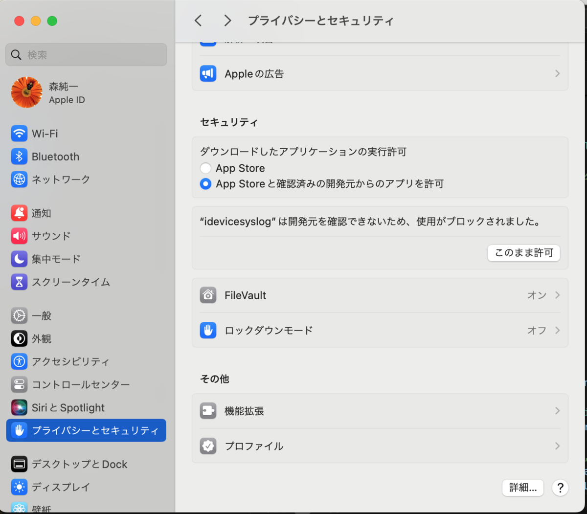Click the 検索 search field
This screenshot has width=587, height=514.
86,55
